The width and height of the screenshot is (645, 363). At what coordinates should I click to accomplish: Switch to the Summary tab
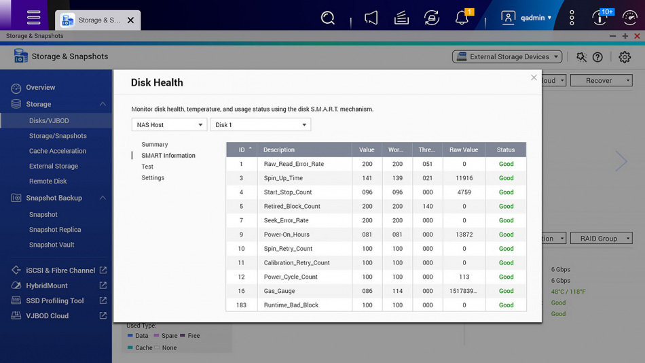[154, 145]
